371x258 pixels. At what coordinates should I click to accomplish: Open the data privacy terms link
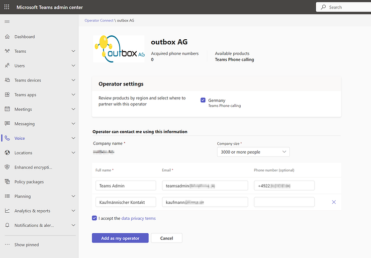tap(138, 218)
